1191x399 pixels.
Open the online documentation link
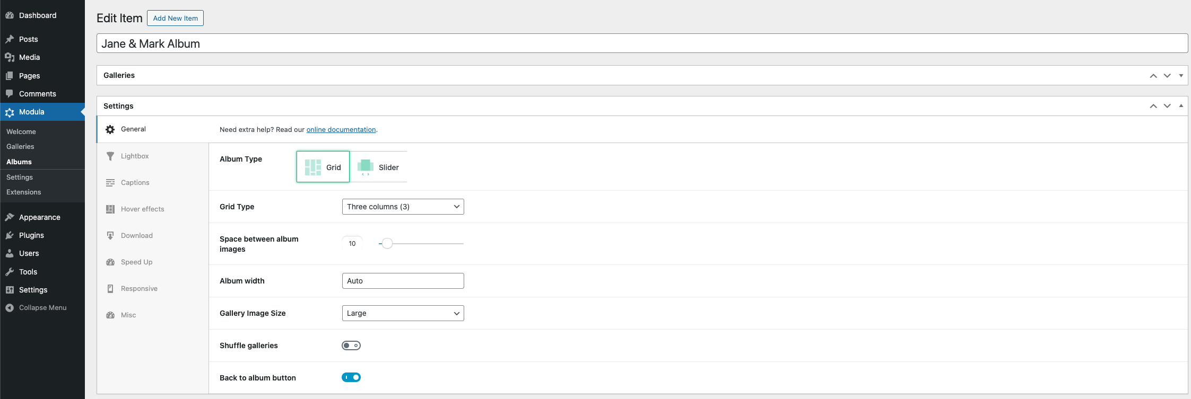341,130
